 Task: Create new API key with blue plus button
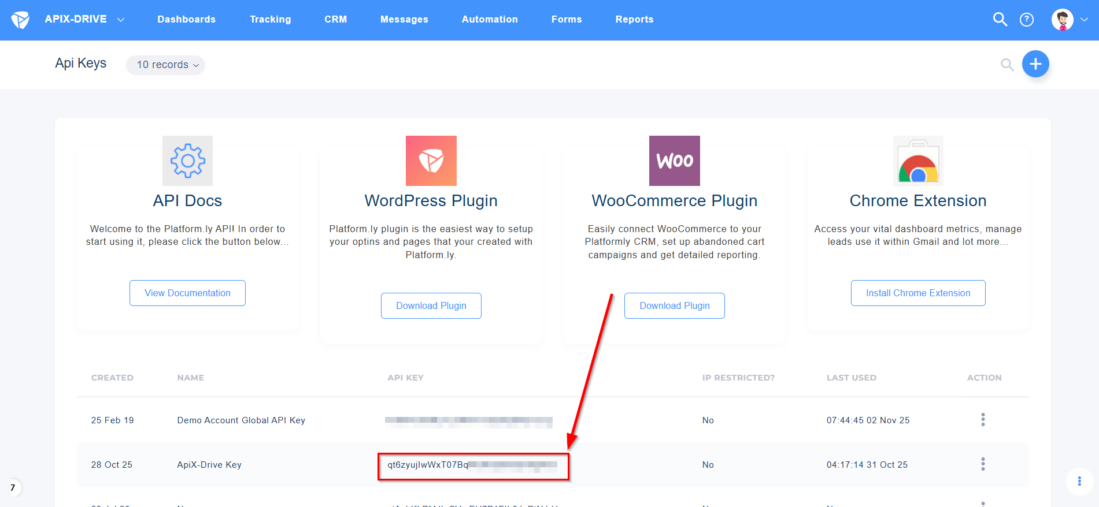[x=1035, y=64]
